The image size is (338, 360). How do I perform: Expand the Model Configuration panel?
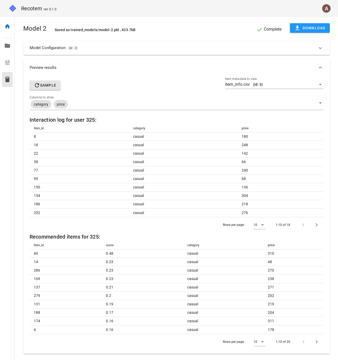320,48
